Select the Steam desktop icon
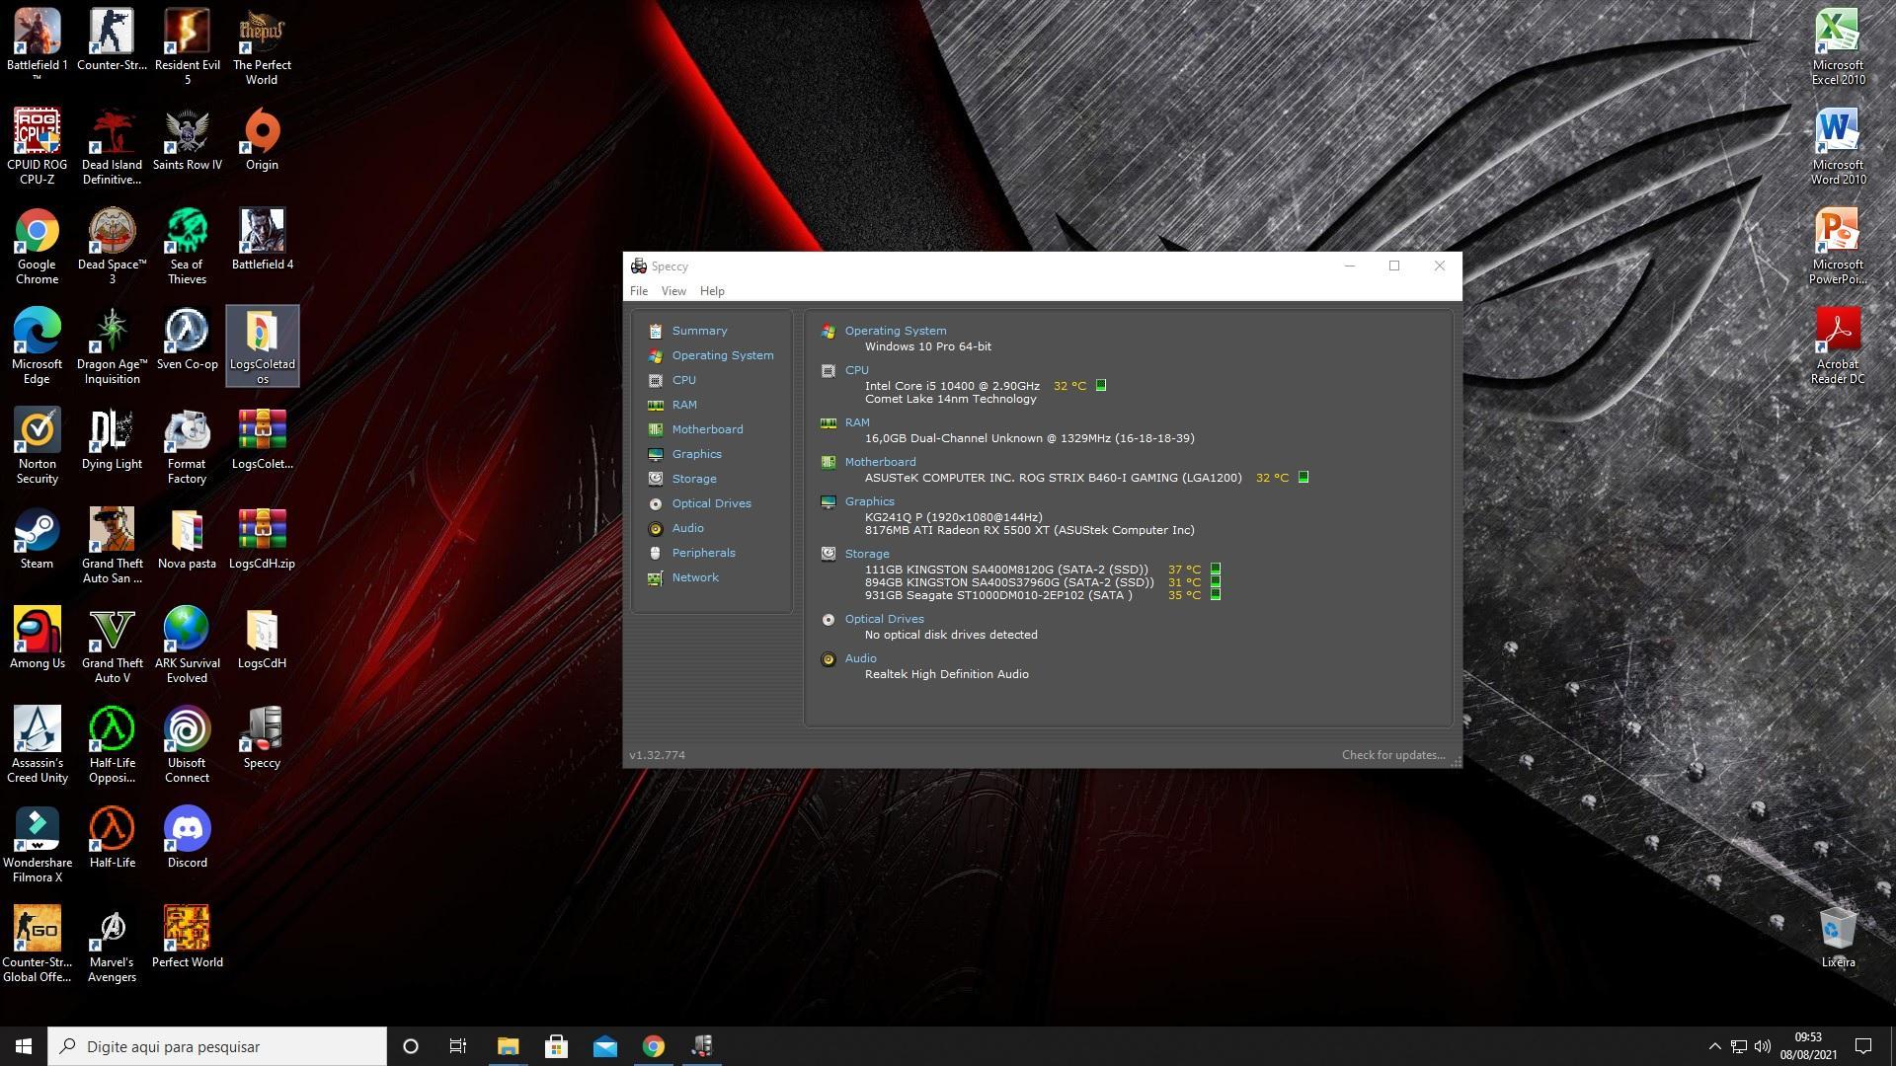 coord(38,538)
